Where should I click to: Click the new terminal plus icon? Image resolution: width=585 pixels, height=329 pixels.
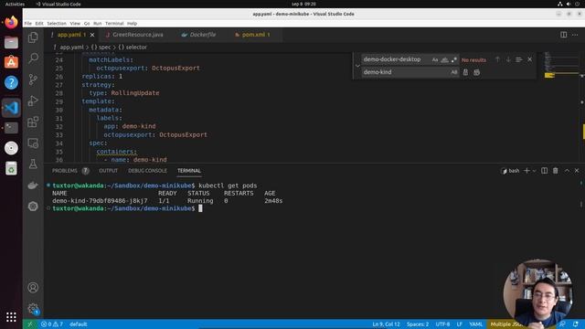(x=526, y=171)
